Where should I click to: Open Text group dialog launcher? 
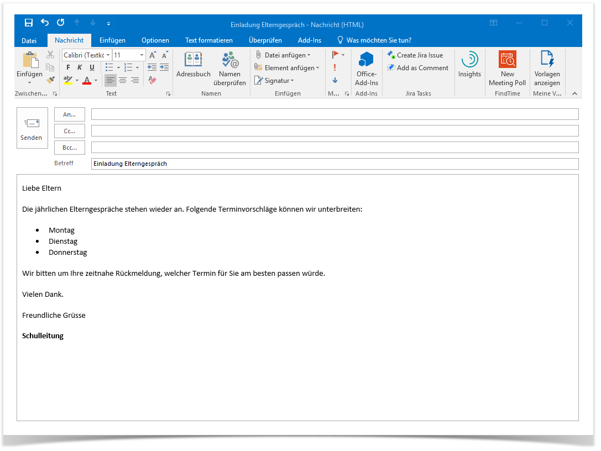[168, 94]
